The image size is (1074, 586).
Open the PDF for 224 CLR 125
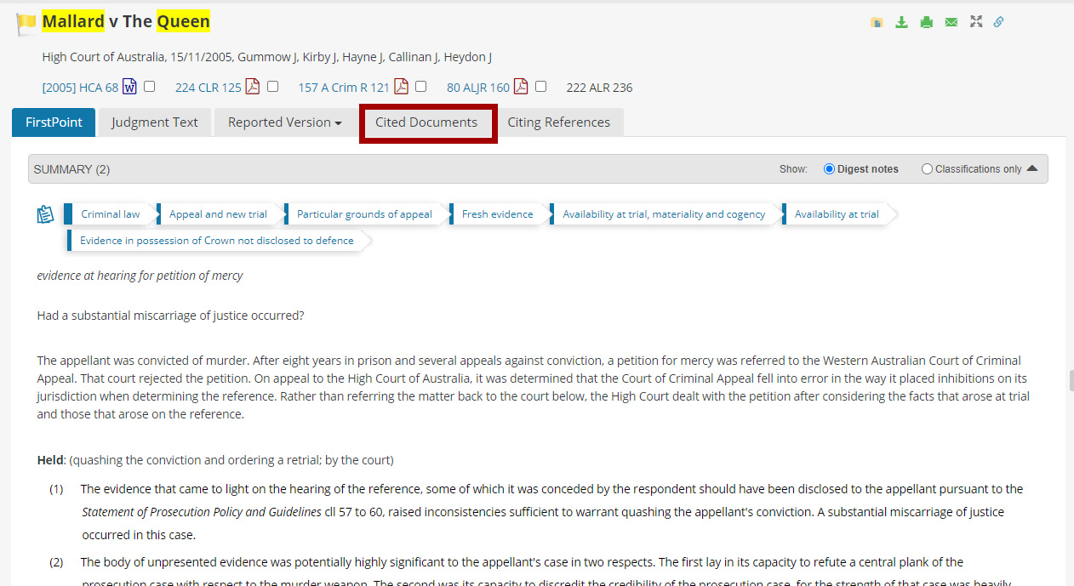pyautogui.click(x=253, y=86)
